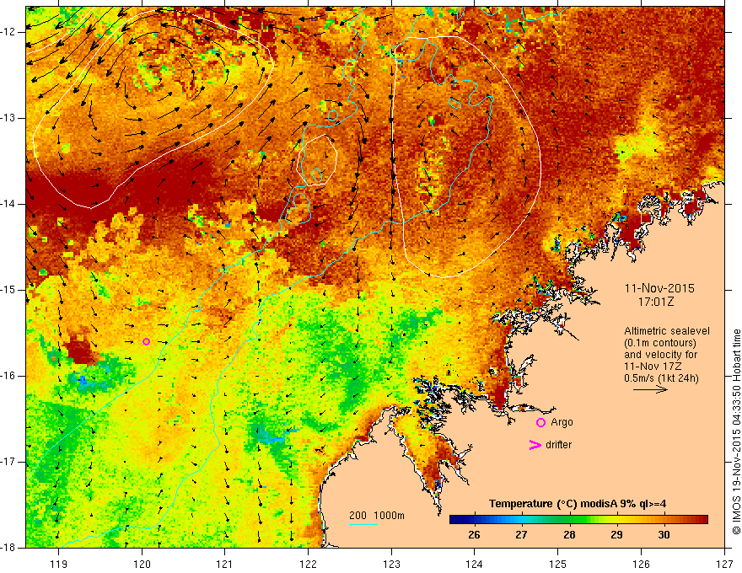Click the color bar value 26
Image resolution: width=742 pixels, height=573 pixels.
[x=474, y=535]
